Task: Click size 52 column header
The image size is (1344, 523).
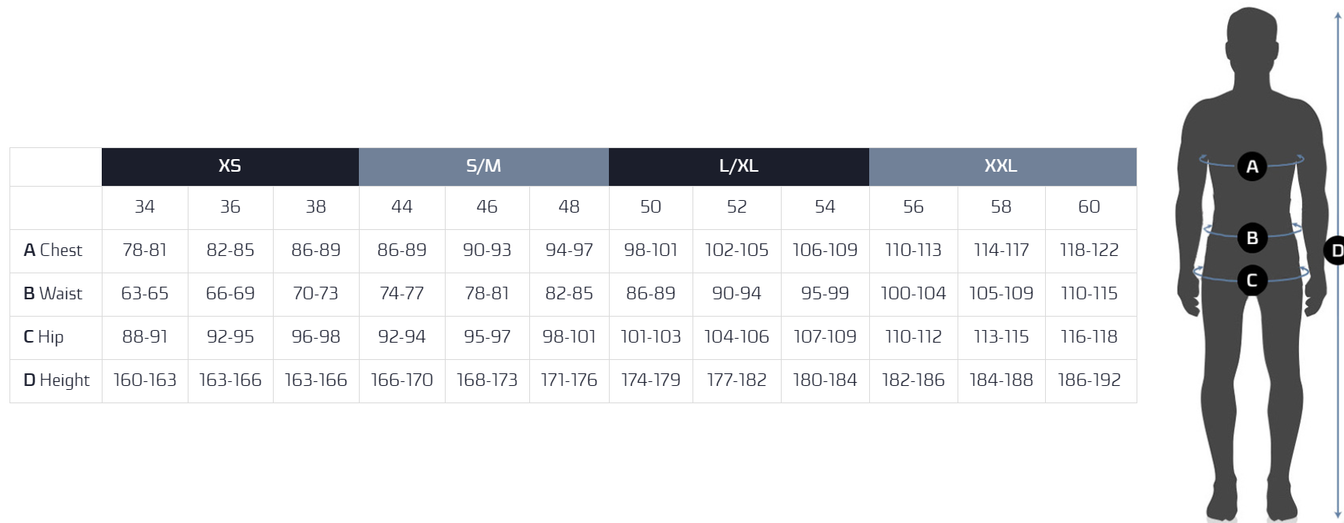Action: [x=736, y=207]
